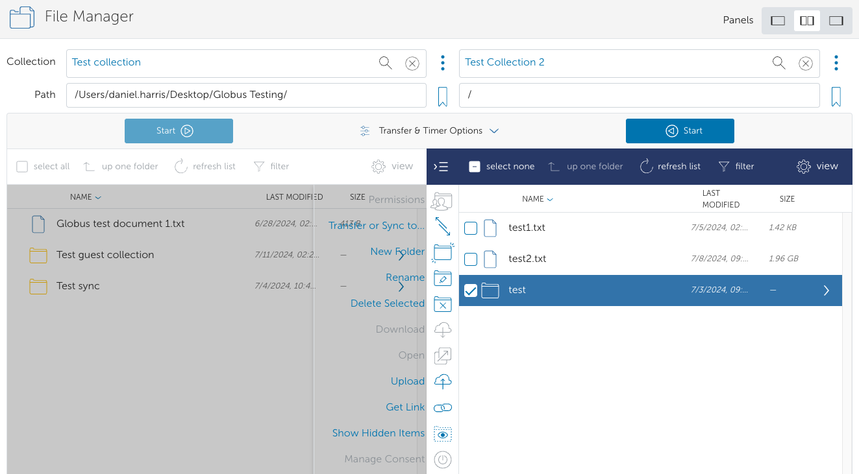Open right collection three-dot options menu
This screenshot has height=474, width=859.
click(x=836, y=63)
